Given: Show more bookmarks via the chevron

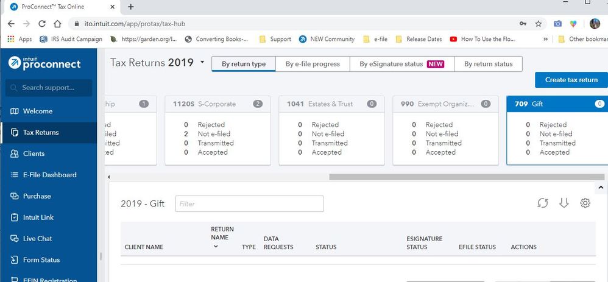Looking at the screenshot, I should pos(546,39).
